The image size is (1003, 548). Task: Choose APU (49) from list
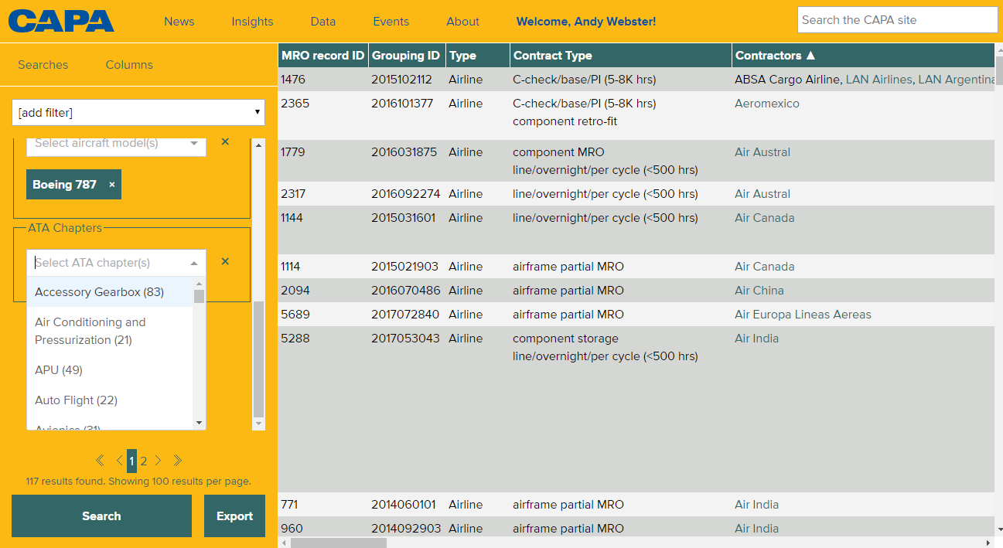click(109, 370)
